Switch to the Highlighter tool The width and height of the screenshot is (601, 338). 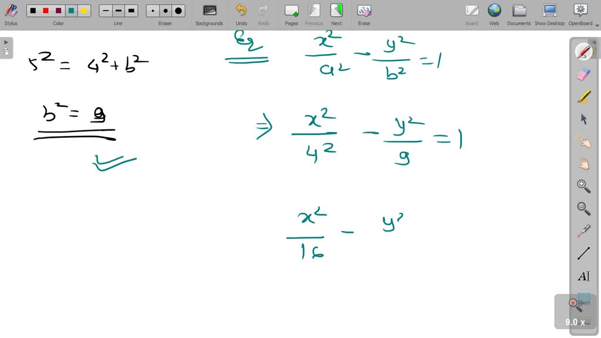click(583, 96)
